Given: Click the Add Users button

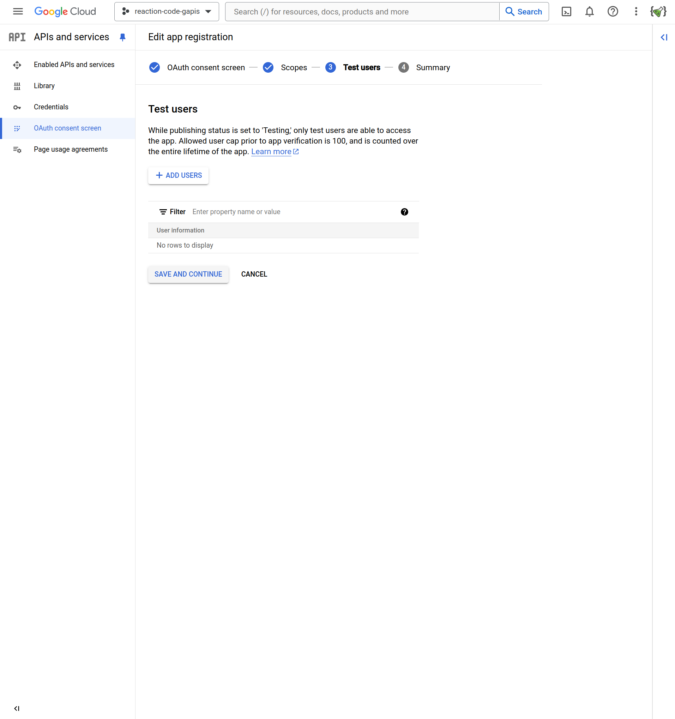Looking at the screenshot, I should [x=178, y=175].
